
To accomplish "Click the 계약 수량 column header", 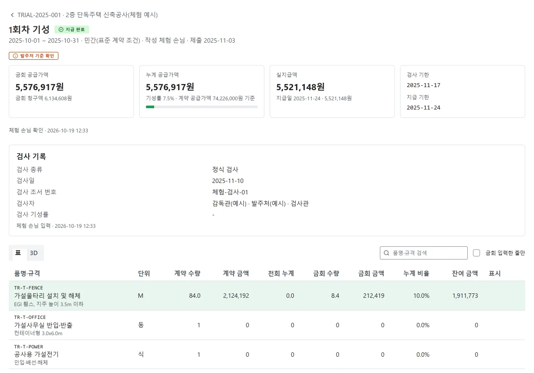I will [188, 274].
